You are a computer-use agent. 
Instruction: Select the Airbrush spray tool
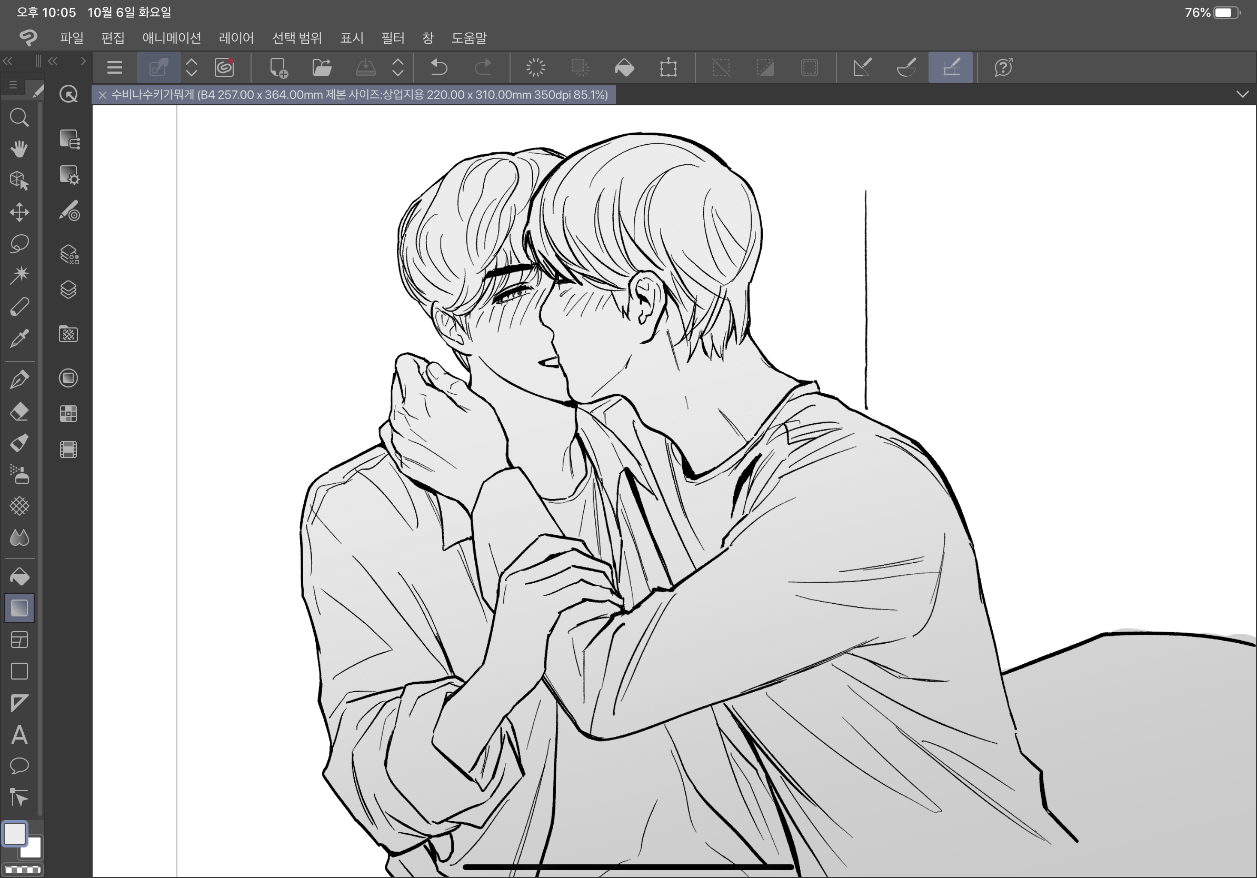point(19,474)
